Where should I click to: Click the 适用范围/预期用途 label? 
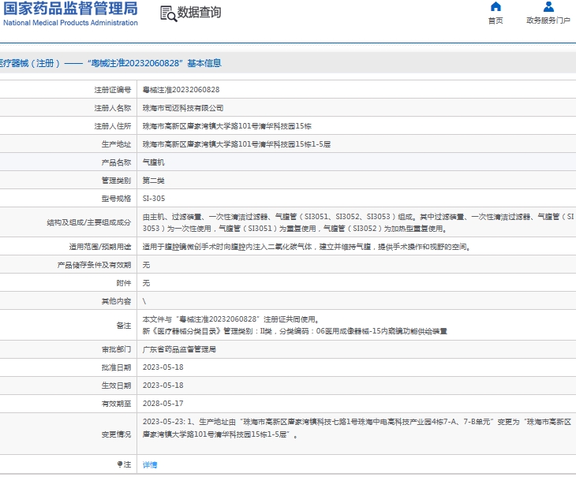click(x=100, y=247)
